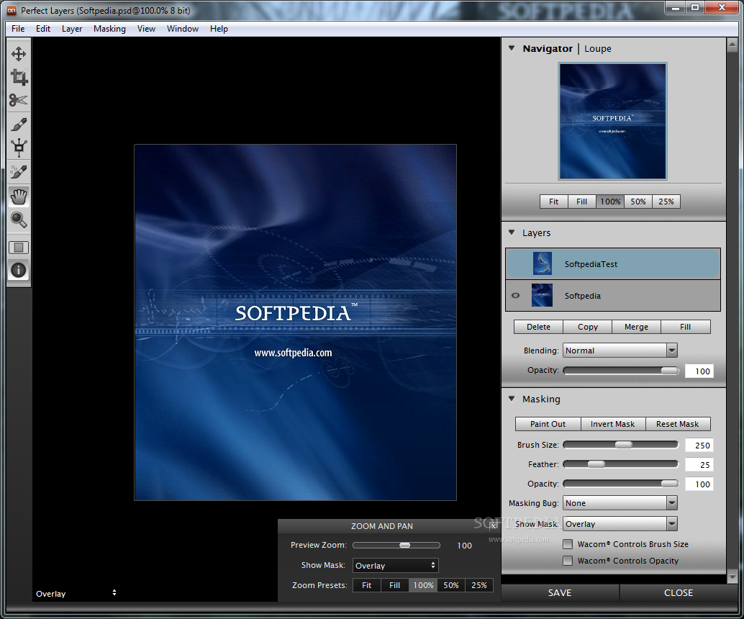Image resolution: width=744 pixels, height=619 pixels.
Task: Toggle the view mode square icon
Action: 19,248
